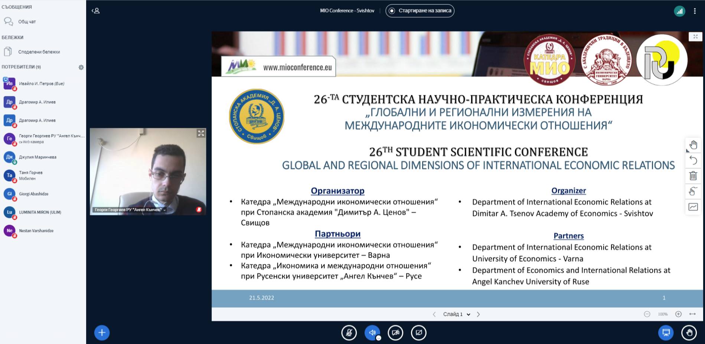Undo last whiteboard annotation
This screenshot has height=344, width=705.
point(693,160)
